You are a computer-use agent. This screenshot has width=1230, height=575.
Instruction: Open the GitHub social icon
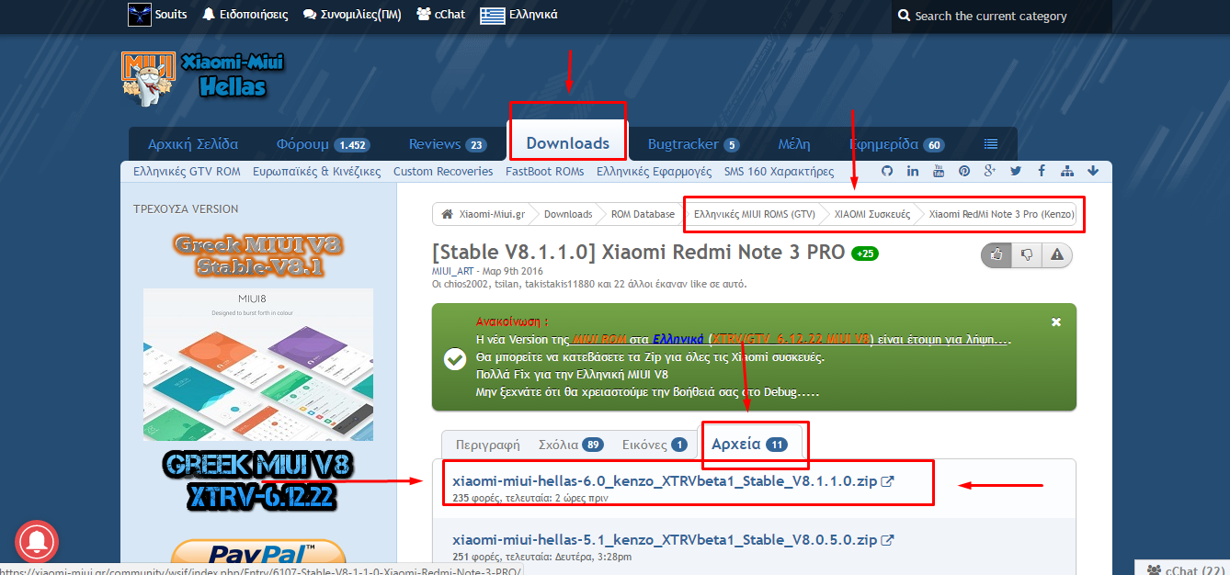point(887,171)
